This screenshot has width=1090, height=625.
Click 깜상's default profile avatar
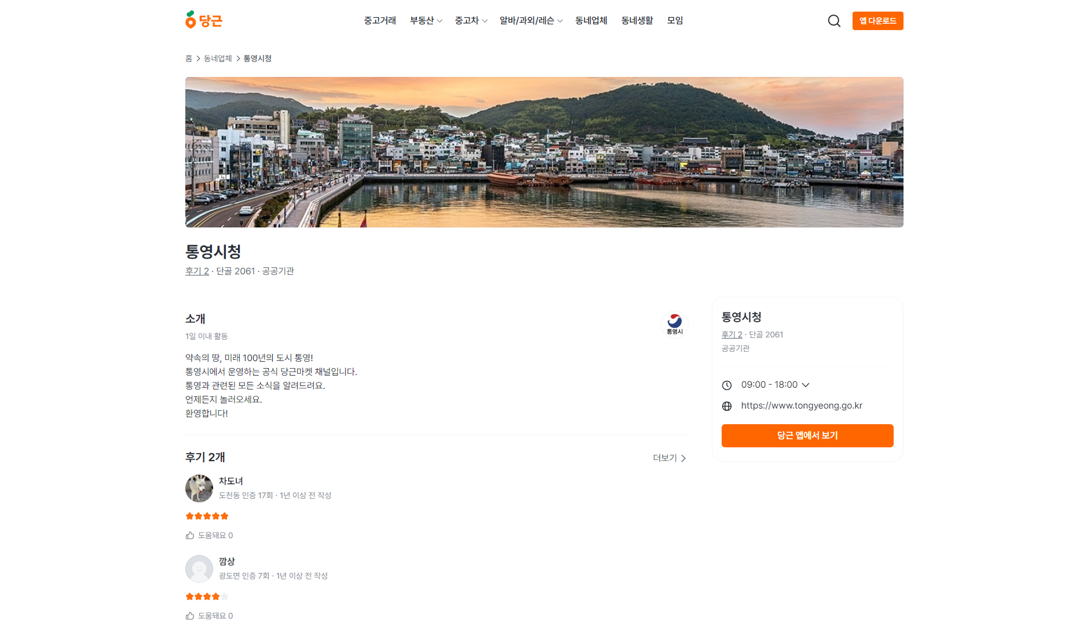(199, 569)
